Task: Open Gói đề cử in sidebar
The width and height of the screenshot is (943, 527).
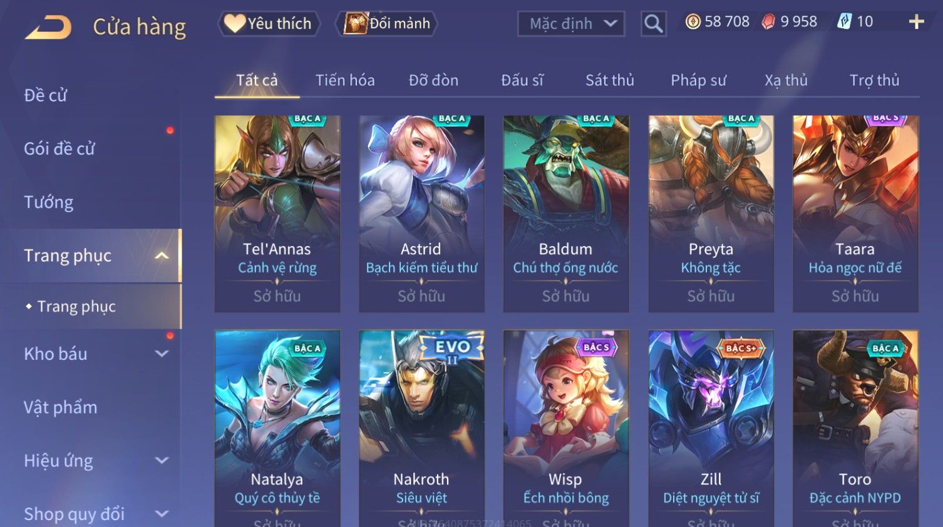Action: (59, 148)
